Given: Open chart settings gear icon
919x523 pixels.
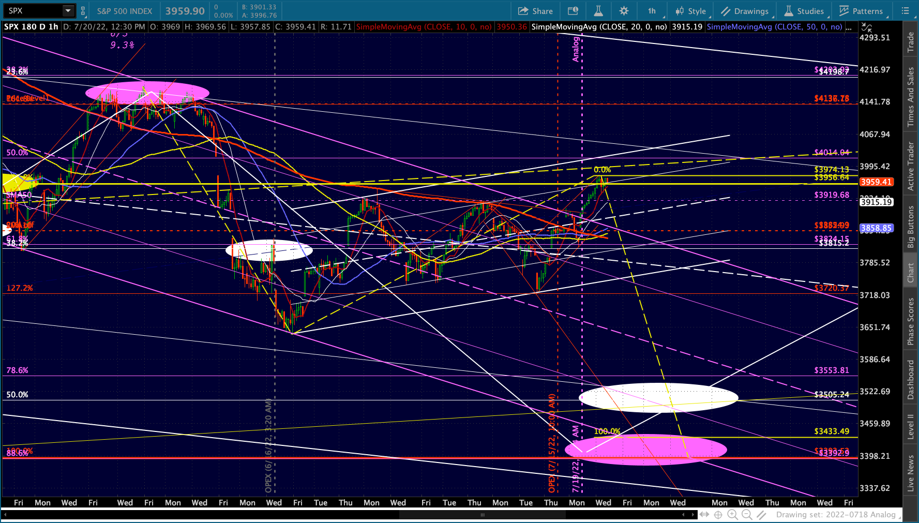Looking at the screenshot, I should click(624, 11).
